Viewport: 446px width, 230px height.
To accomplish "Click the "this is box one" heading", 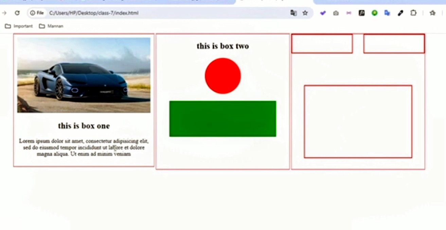I will pos(84,126).
